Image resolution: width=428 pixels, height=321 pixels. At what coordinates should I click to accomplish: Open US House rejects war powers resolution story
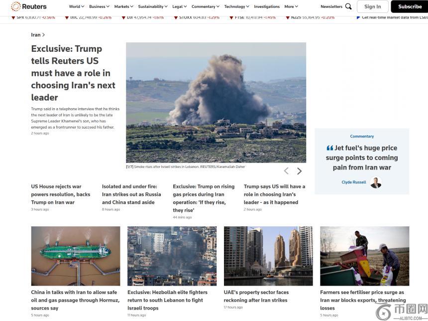[x=60, y=194]
